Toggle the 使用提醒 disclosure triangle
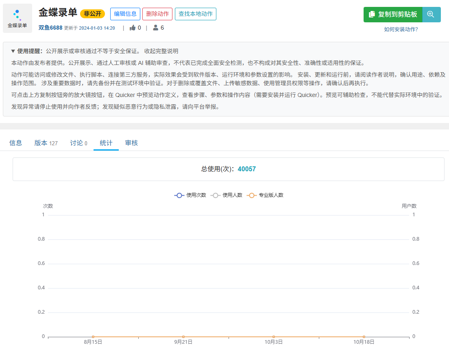 (13, 51)
